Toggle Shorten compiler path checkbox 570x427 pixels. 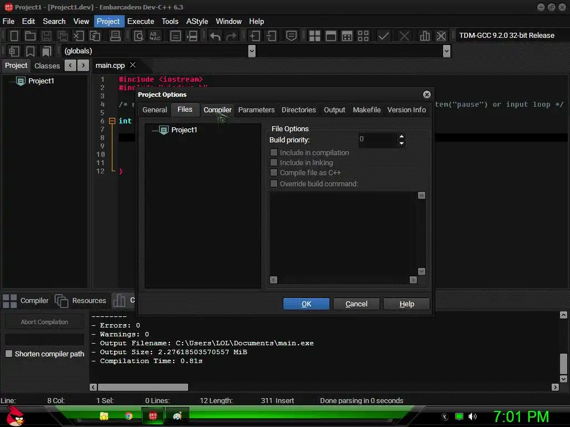coord(9,354)
